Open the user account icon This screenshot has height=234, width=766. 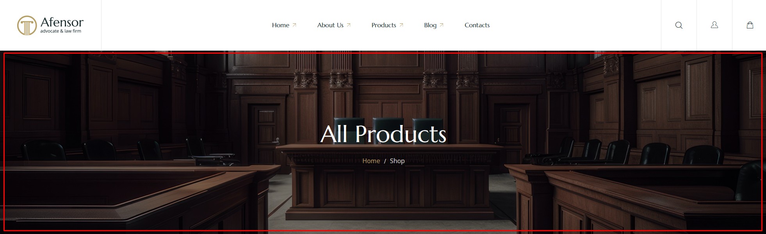pos(714,25)
